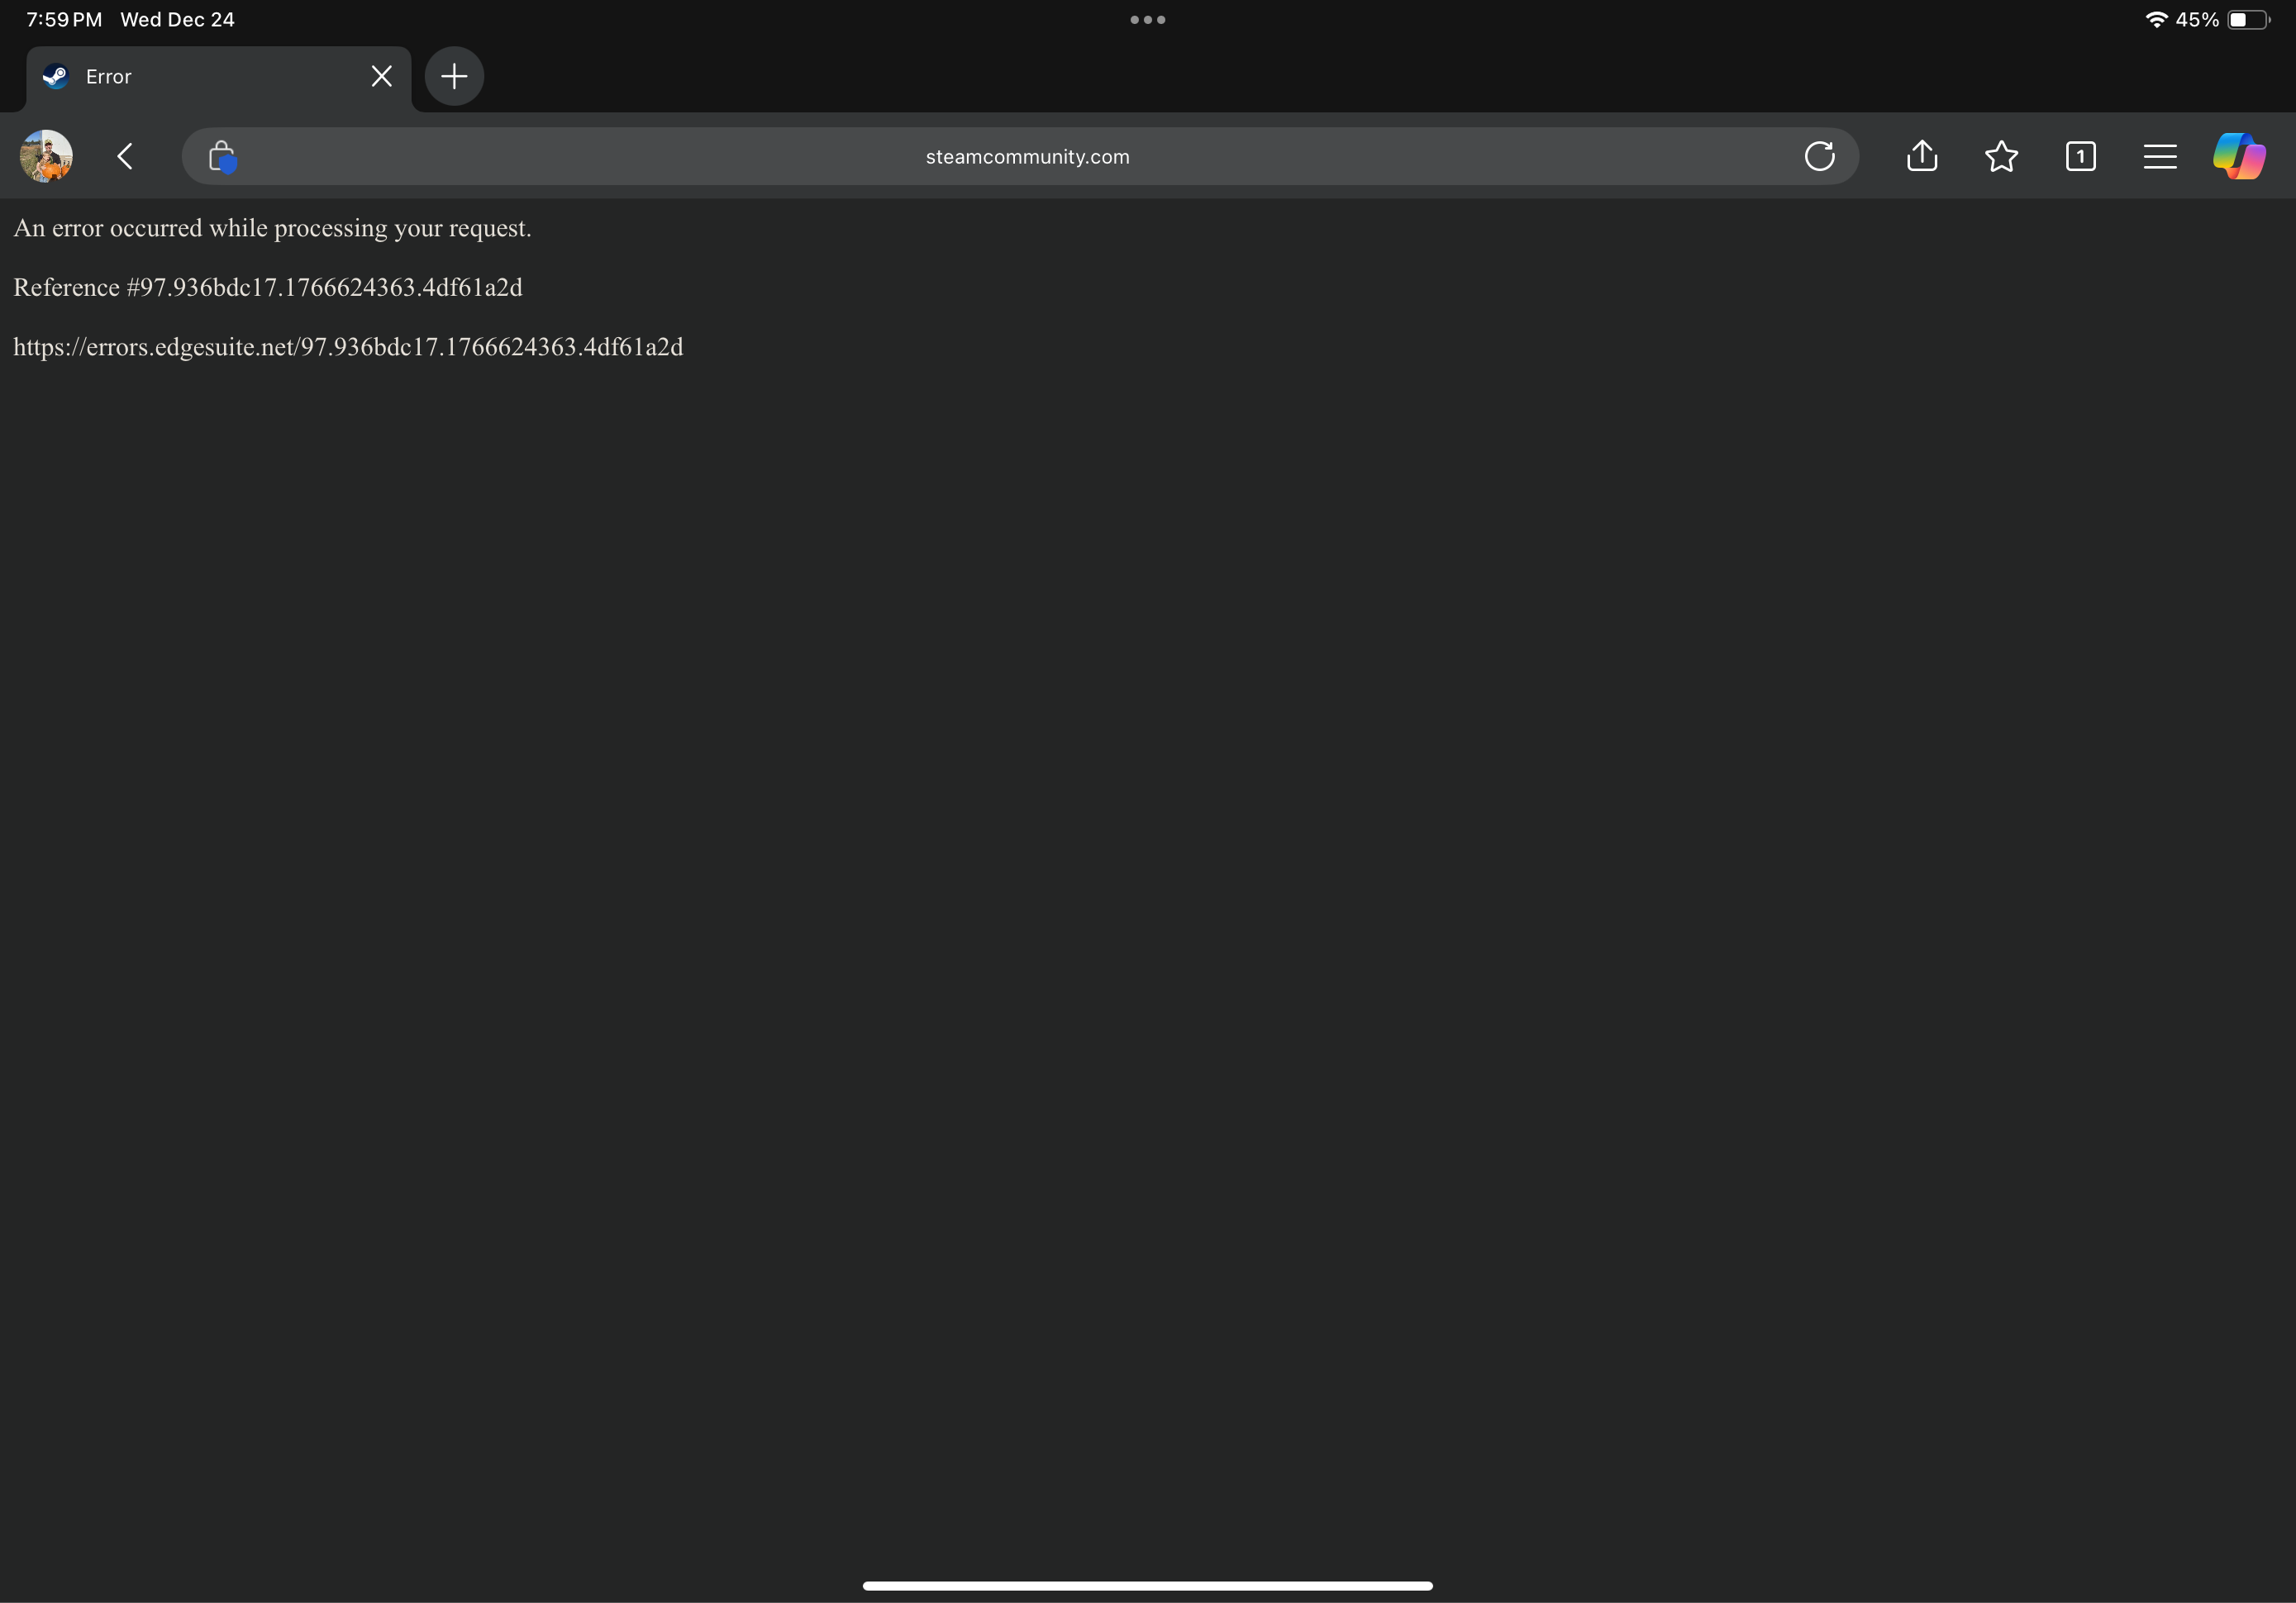Open a new tab with the plus button
Viewport: 2296px width, 1603px height.
[x=454, y=76]
